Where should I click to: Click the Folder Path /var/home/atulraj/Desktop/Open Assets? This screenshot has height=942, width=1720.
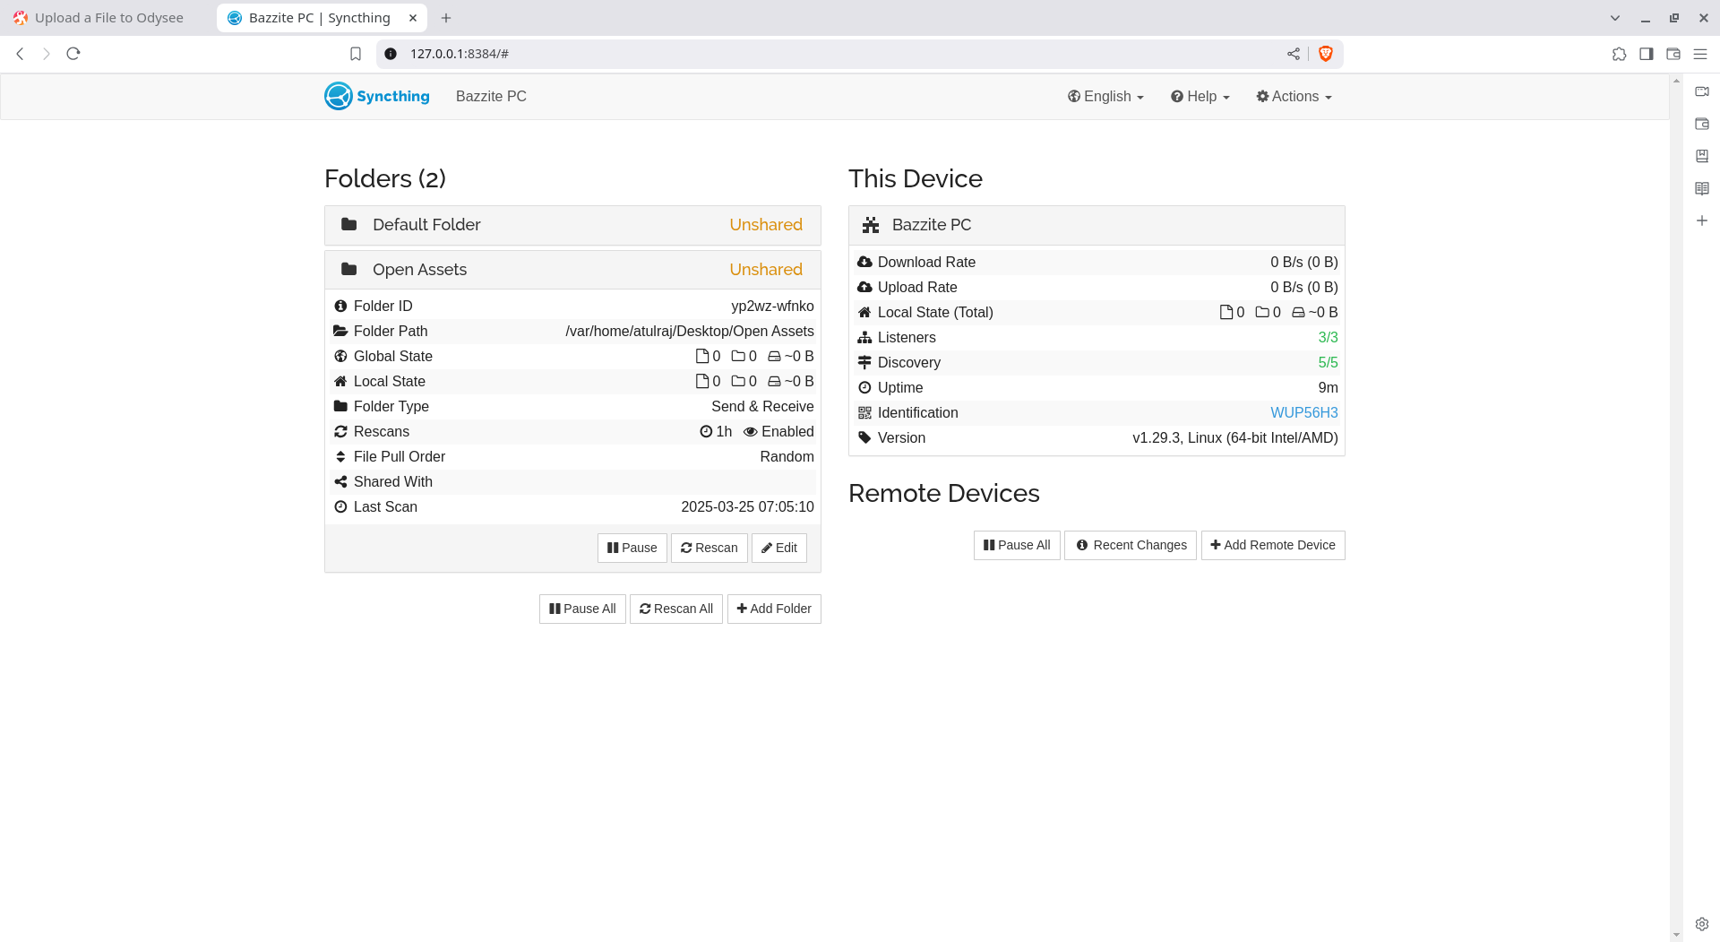tap(690, 331)
